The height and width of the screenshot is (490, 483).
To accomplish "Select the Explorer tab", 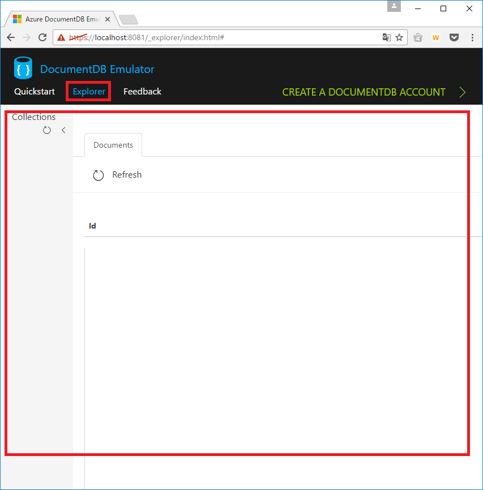I will 89,92.
